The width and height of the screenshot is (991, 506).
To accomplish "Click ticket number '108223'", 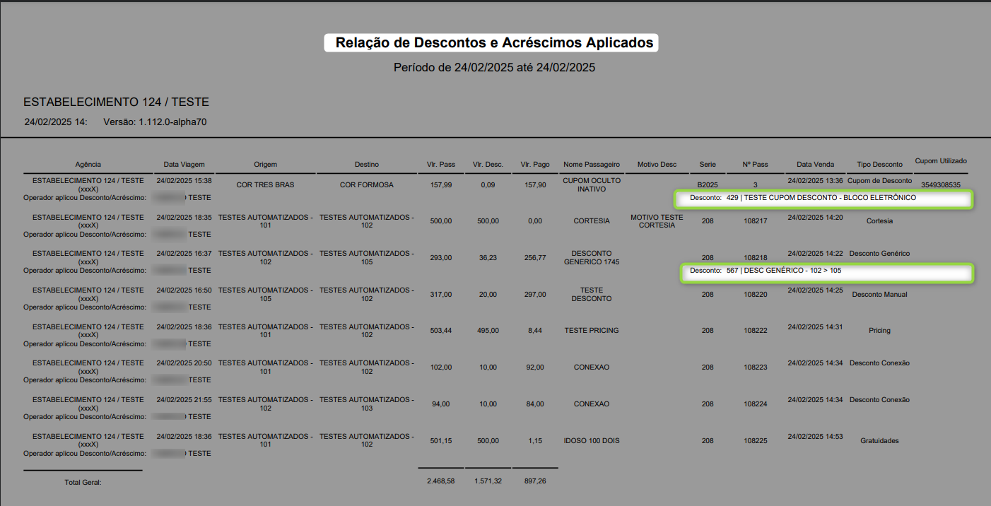I will click(x=756, y=367).
